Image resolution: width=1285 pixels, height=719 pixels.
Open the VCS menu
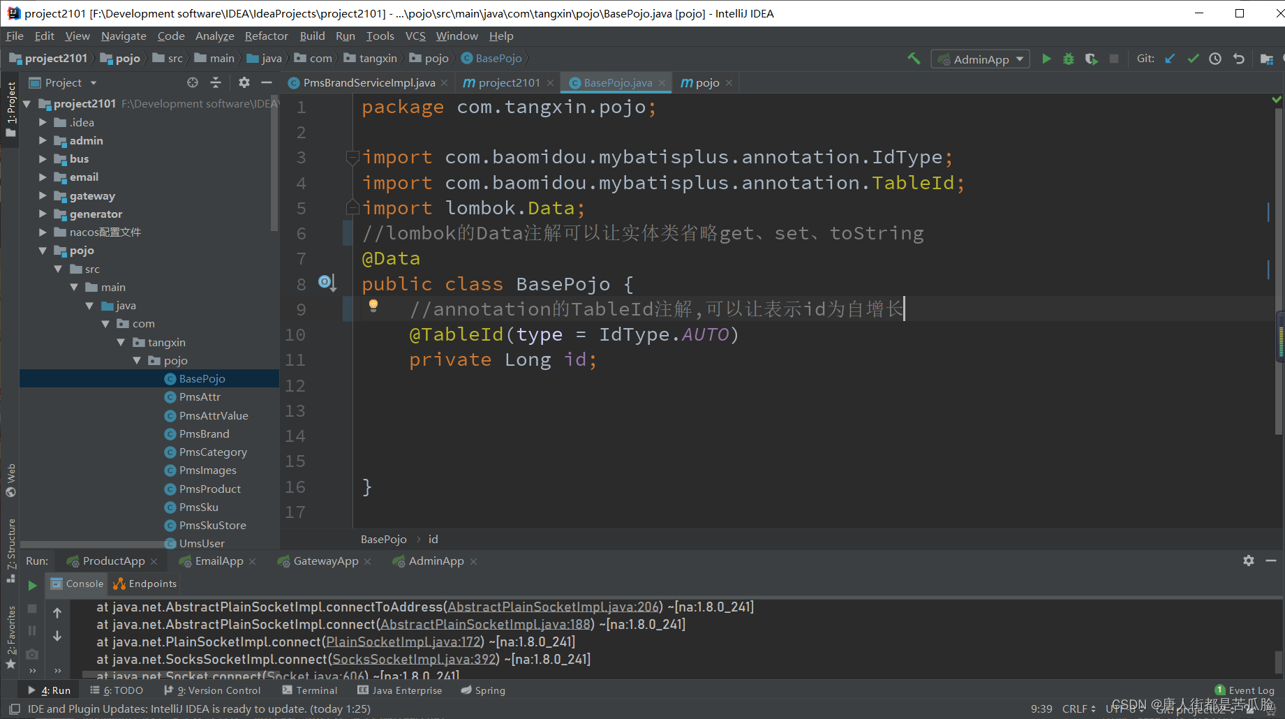pyautogui.click(x=415, y=36)
